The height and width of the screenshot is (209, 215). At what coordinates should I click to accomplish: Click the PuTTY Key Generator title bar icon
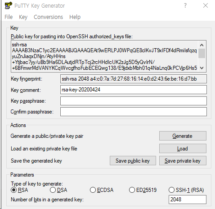coord(8,5)
